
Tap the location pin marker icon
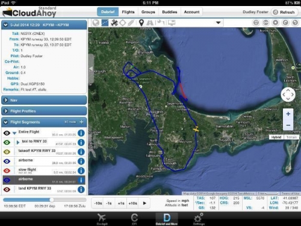click(141, 23)
